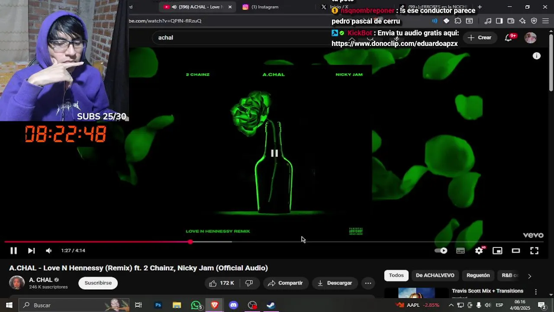Open File Explorer from the taskbar
Viewport: 554px width, 312px height.
pyautogui.click(x=177, y=305)
